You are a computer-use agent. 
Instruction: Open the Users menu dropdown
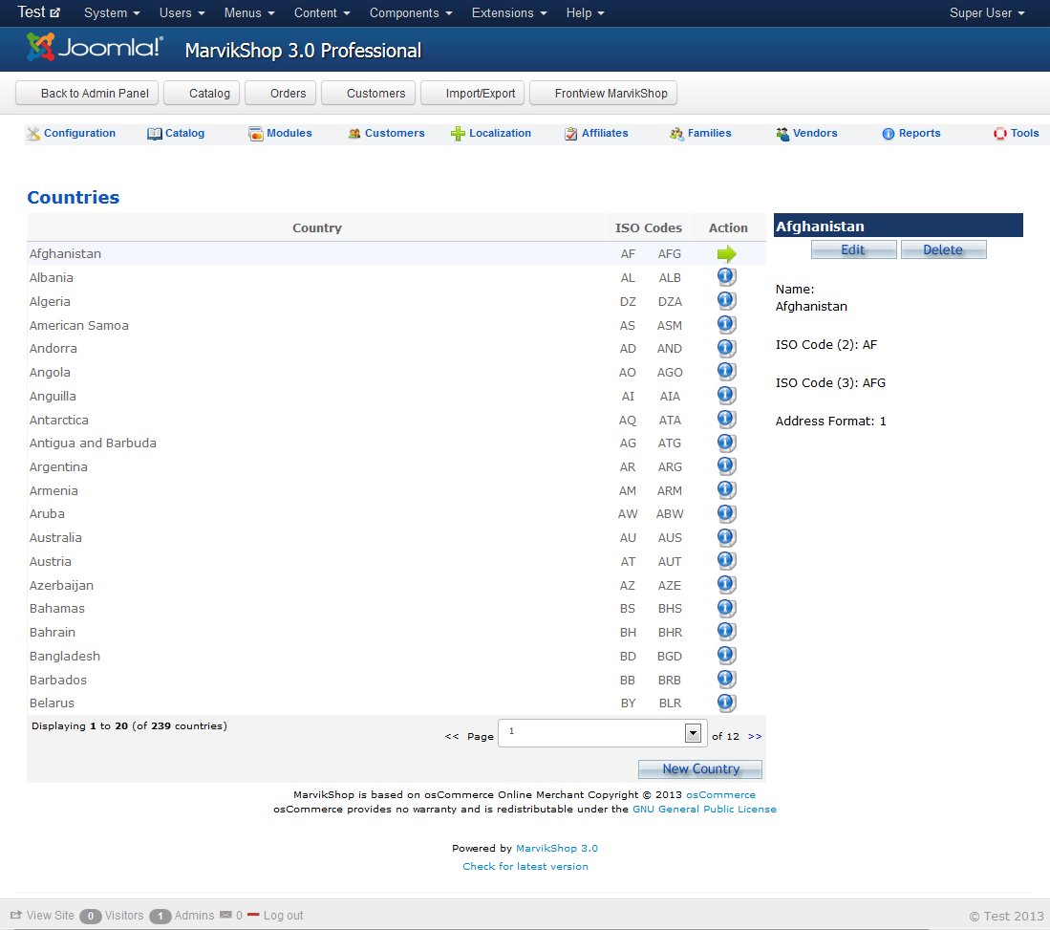tap(182, 12)
